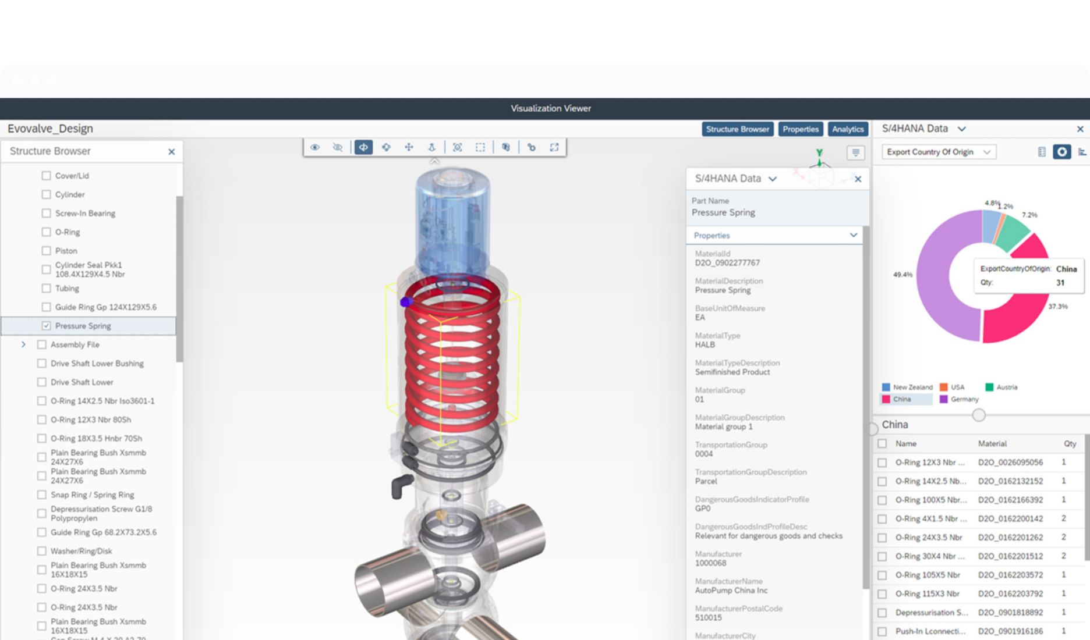1090x640 pixels.
Task: Check the Cylinder checkbox
Action: (46, 194)
